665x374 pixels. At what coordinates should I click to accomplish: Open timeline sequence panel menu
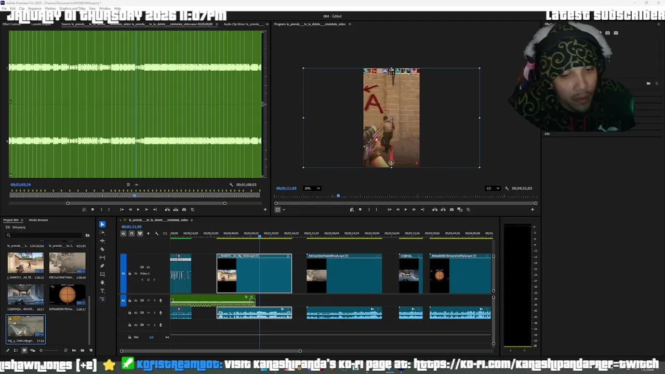(192, 220)
